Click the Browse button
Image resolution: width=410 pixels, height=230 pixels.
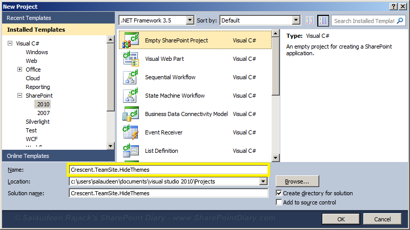pyautogui.click(x=297, y=181)
